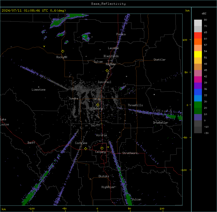The image size is (217, 212).
Task: Click the Blackfalds town label
Action: (111, 56)
